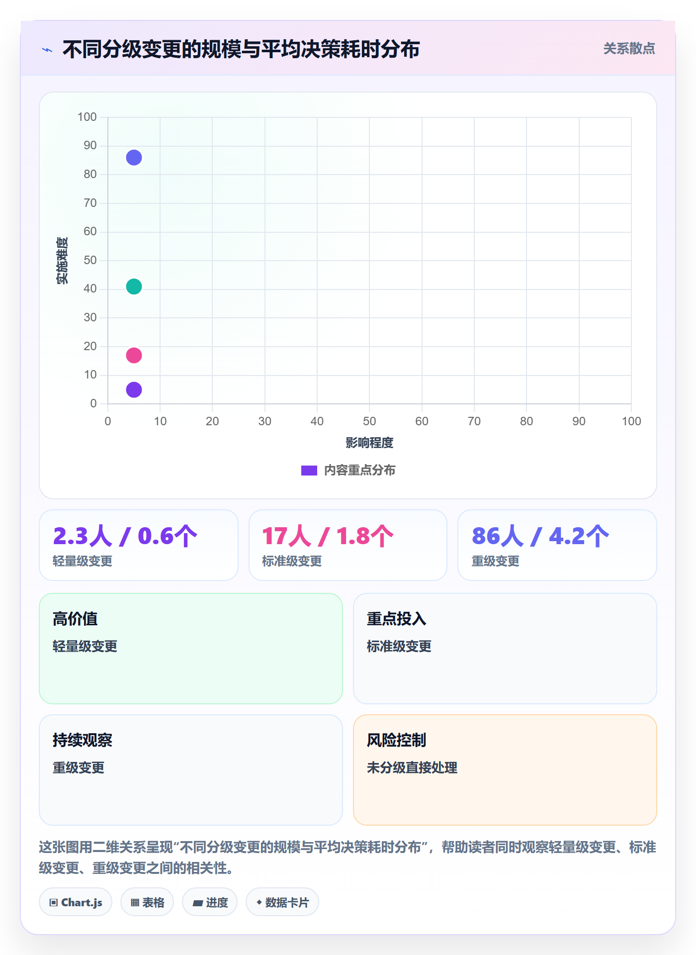The image size is (696, 955).
Task: Select the 高价值 quadrant card
Action: coord(191,649)
